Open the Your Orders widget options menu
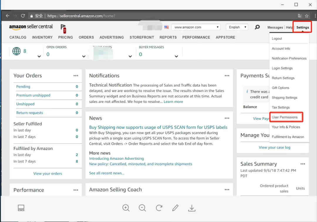 [x=76, y=76]
